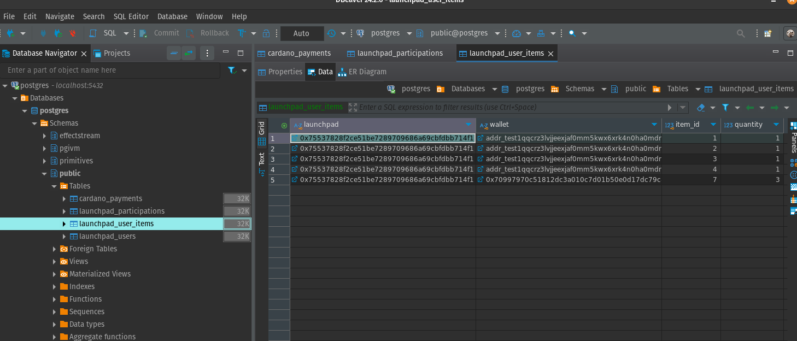
Task: Expand the primitives schema
Action: pos(45,161)
